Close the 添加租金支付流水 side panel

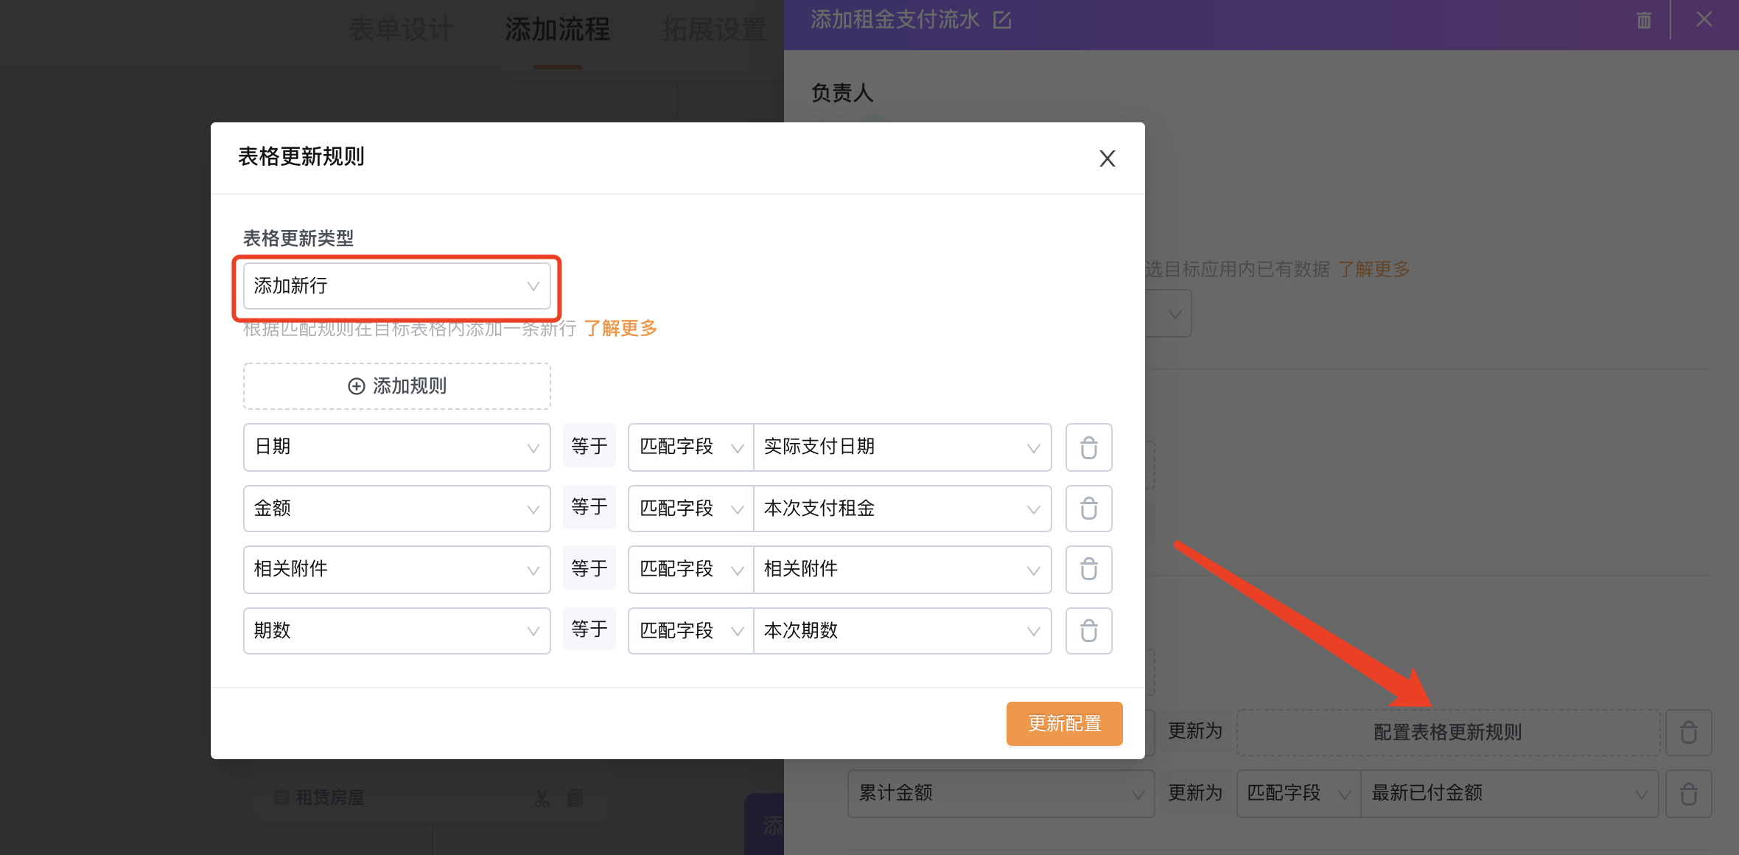coord(1704,19)
